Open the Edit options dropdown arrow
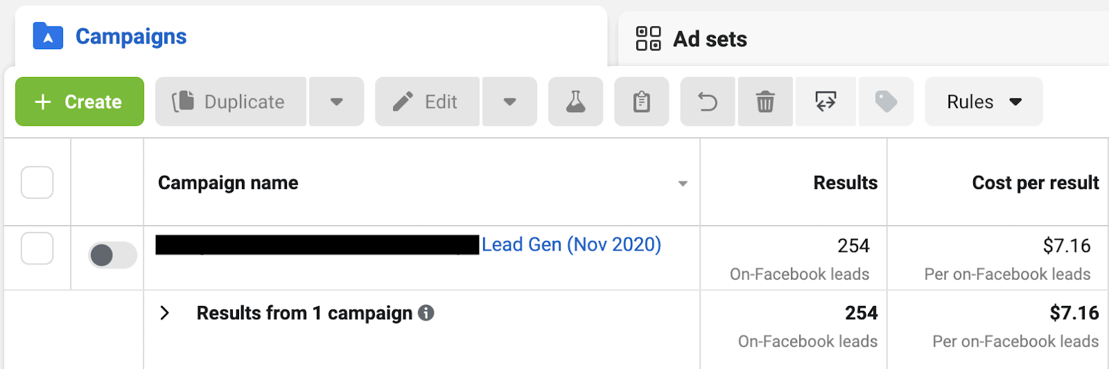The height and width of the screenshot is (369, 1109). [509, 102]
